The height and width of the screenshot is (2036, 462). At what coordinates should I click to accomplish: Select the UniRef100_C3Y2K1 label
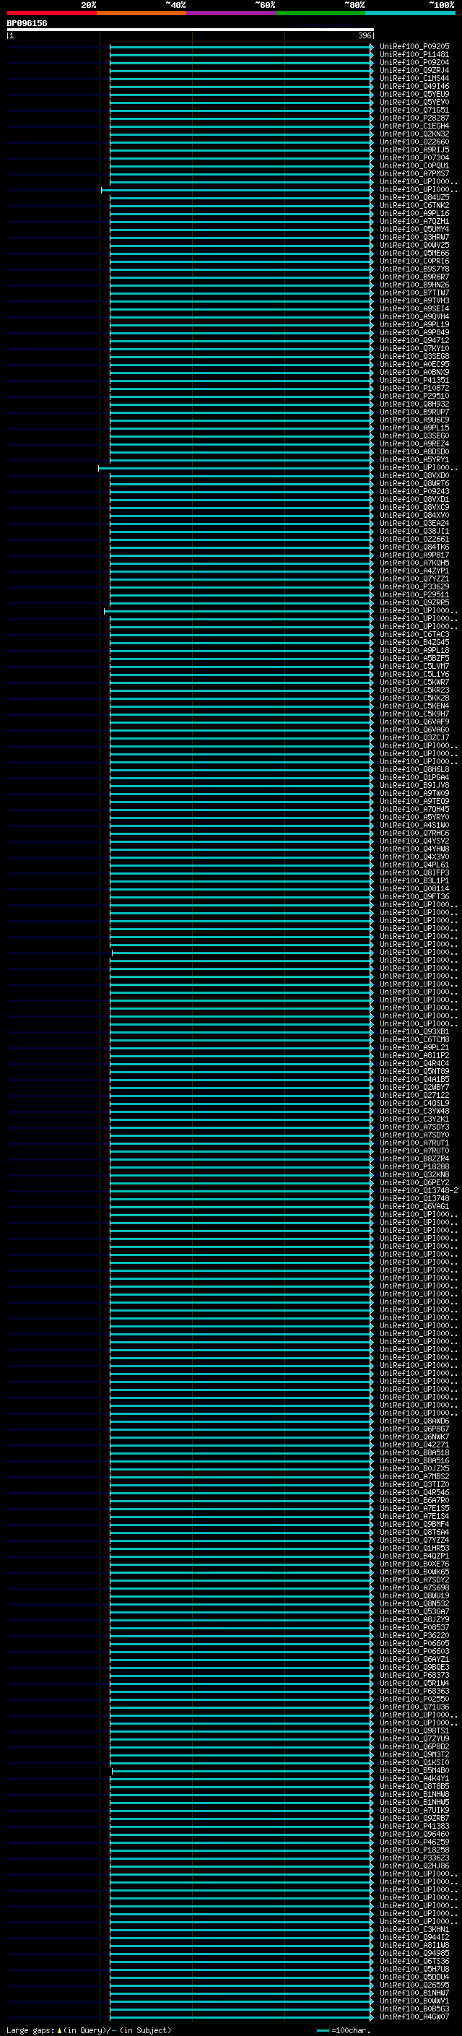click(x=414, y=1119)
